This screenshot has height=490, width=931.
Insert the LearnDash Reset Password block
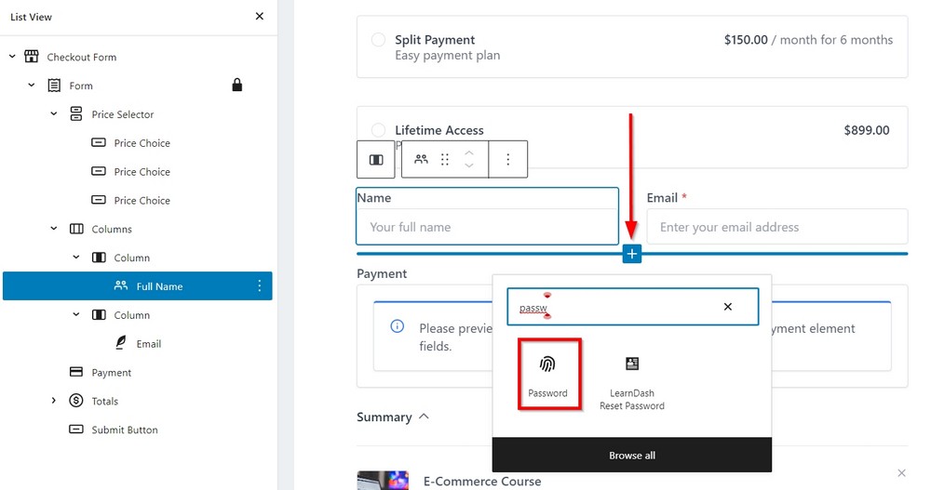click(x=632, y=383)
